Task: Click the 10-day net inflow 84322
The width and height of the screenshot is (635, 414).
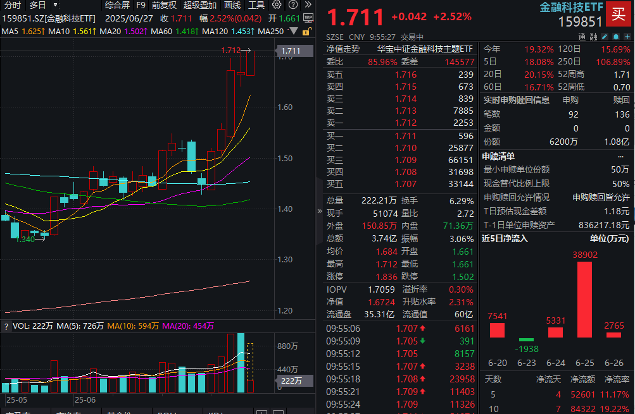Action: (x=582, y=409)
